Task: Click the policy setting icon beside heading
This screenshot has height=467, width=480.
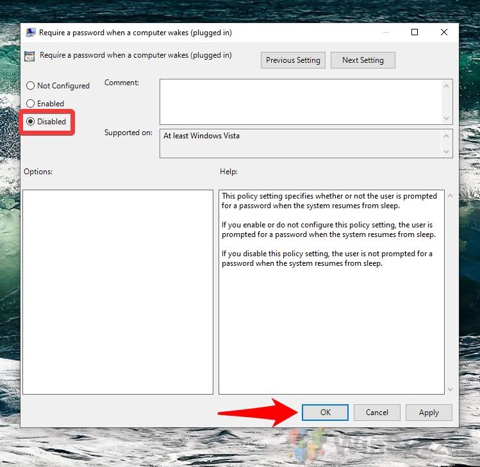Action: 29,56
